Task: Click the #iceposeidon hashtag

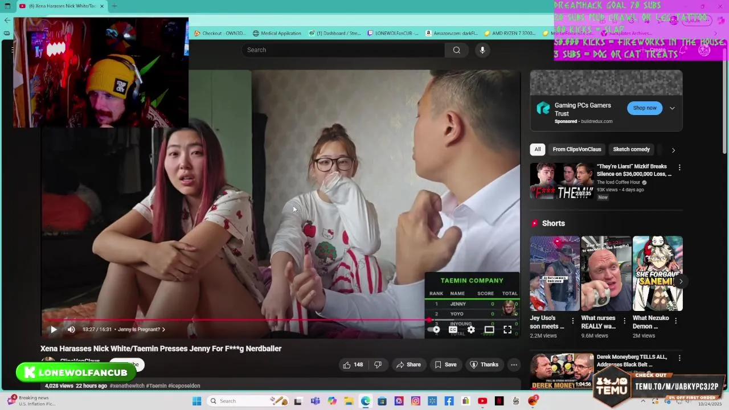Action: [x=185, y=386]
